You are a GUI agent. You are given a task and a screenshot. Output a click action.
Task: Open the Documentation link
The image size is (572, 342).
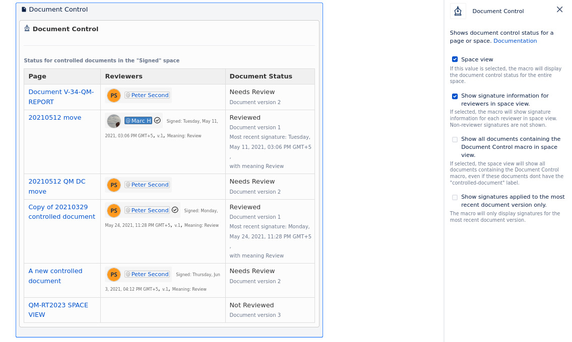515,41
